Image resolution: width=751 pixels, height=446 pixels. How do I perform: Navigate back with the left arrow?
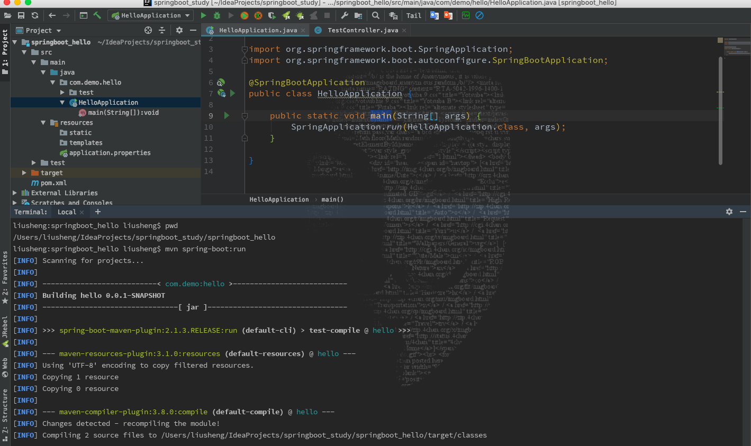click(52, 15)
